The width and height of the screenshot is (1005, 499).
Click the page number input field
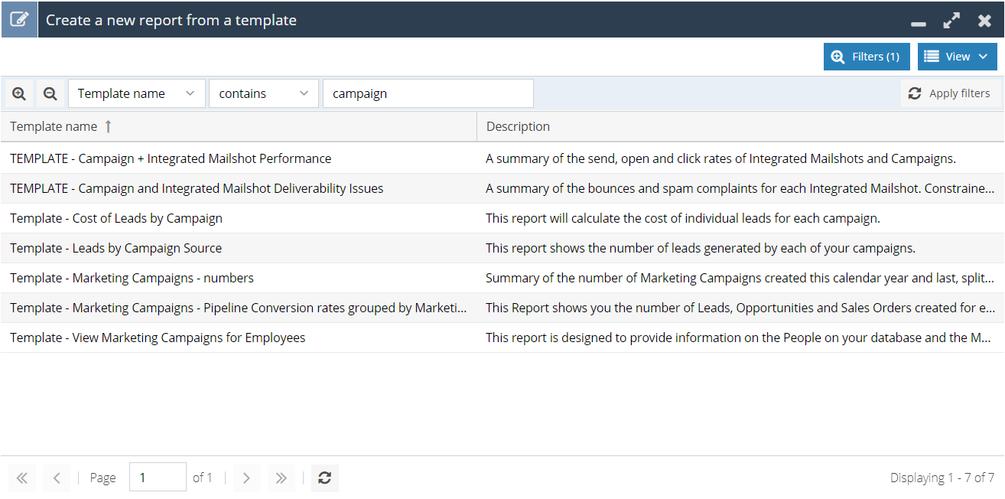pos(158,478)
